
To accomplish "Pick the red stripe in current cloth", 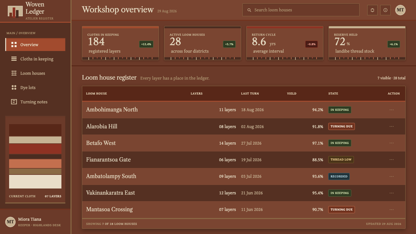I will (x=35, y=149).
